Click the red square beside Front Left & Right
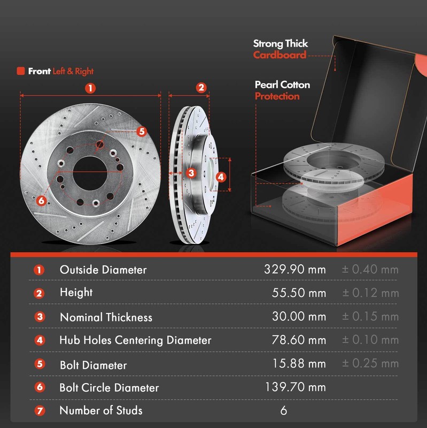427x428 pixels. pos(21,71)
